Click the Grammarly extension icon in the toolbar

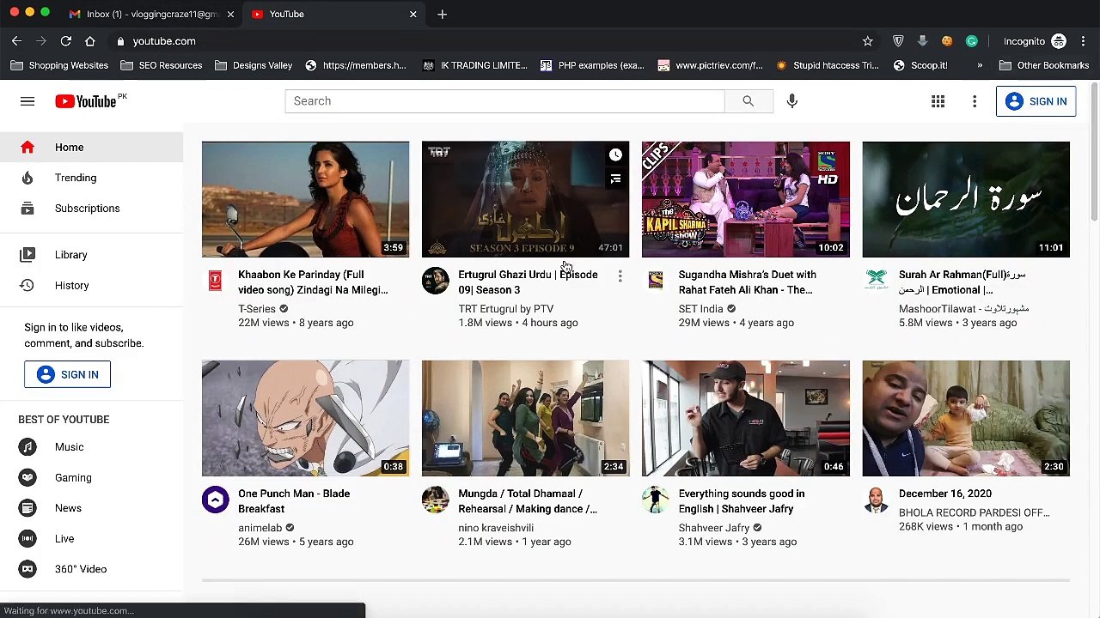[972, 41]
